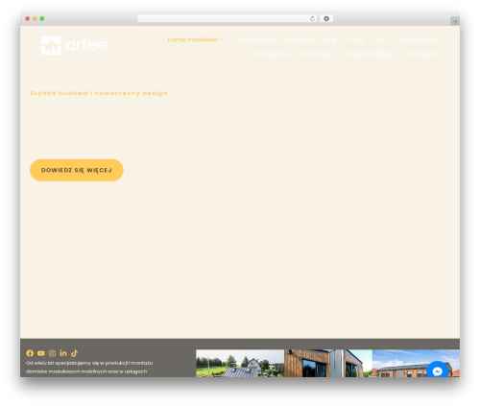Open the YouTube social icon

pyautogui.click(x=41, y=353)
